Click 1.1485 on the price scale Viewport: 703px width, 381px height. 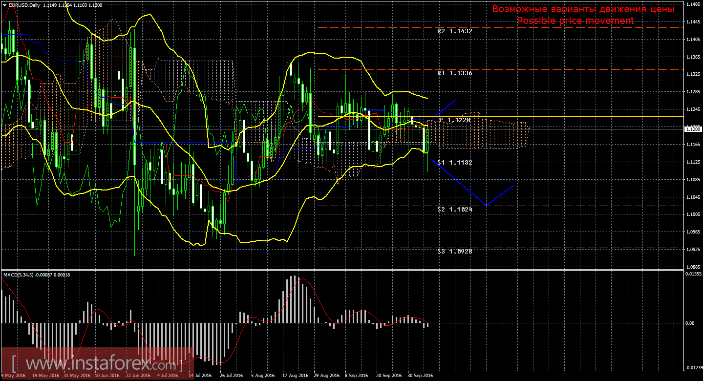(693, 4)
